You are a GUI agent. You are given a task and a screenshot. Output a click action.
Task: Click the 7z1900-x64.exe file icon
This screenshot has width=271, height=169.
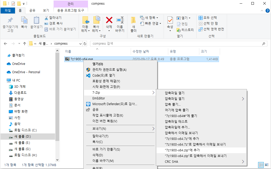[67, 59]
